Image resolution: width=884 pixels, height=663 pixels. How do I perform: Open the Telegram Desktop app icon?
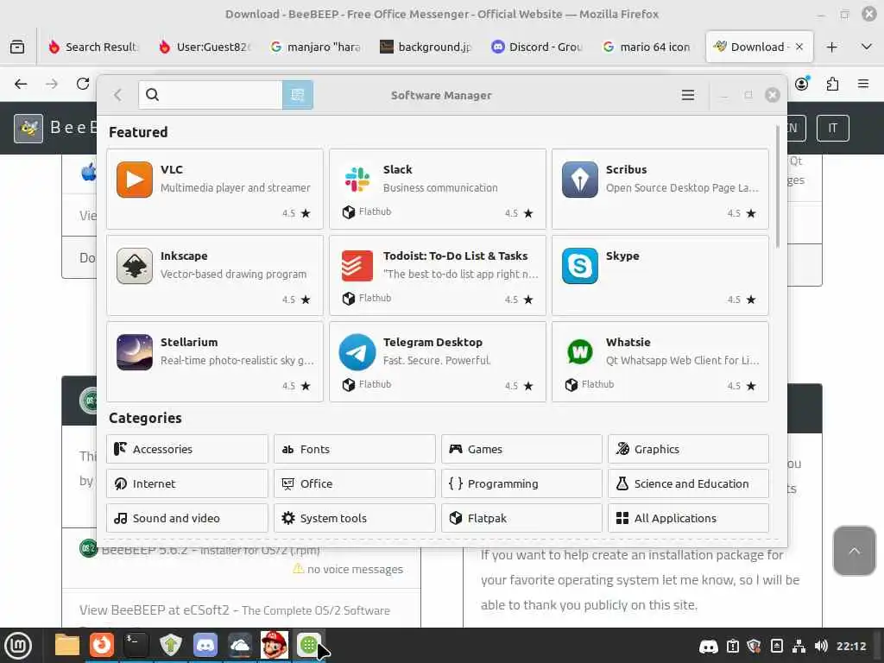point(357,352)
